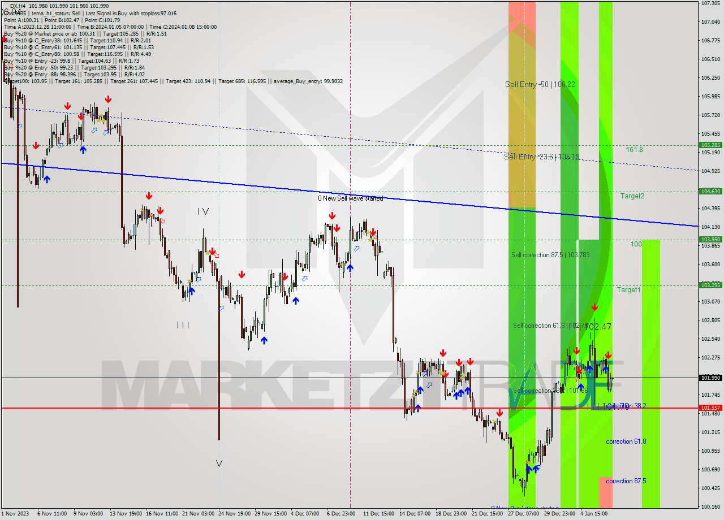The width and height of the screenshot is (724, 520).
Task: Select the '27 Dec 07:00' time label
Action: click(523, 514)
